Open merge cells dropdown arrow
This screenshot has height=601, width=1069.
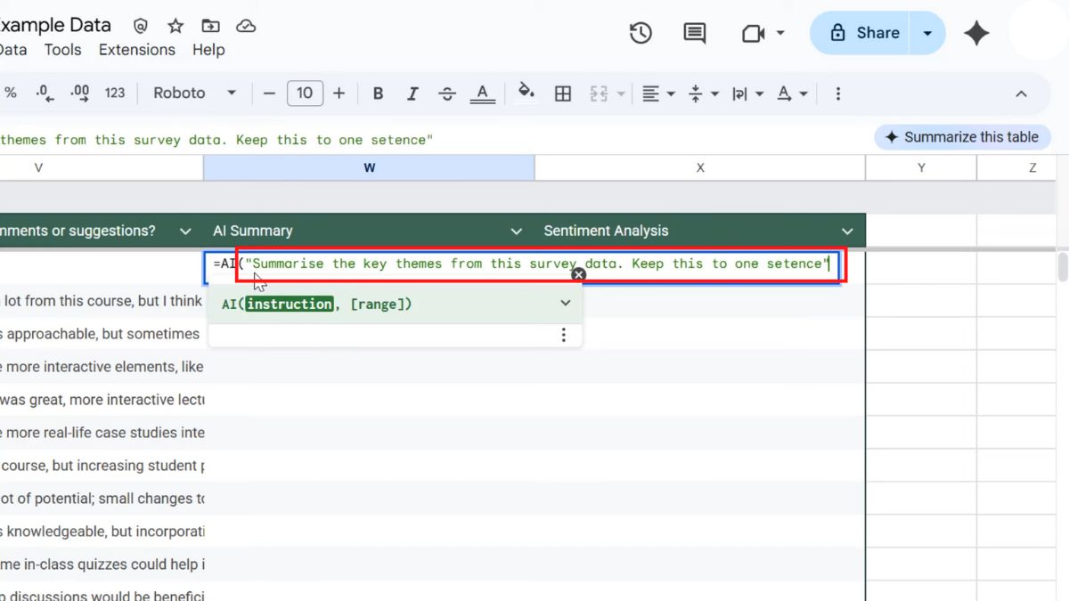(x=621, y=93)
